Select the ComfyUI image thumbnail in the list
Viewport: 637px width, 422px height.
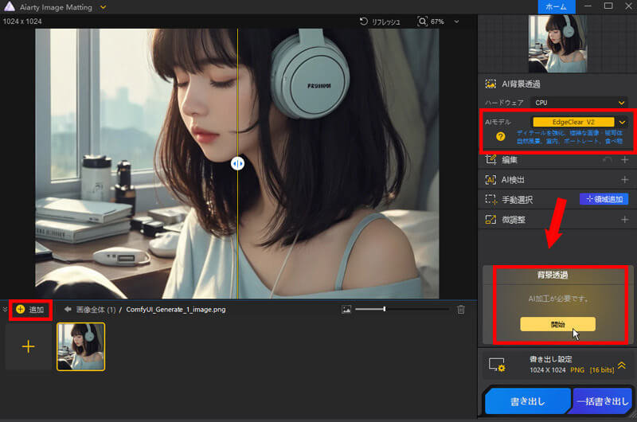pos(81,346)
